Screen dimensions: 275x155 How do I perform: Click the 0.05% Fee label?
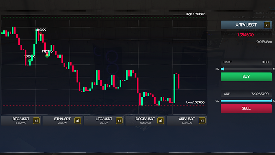264,42
